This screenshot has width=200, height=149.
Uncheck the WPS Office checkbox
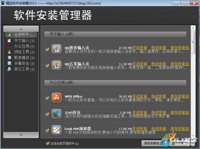pyautogui.click(x=47, y=98)
